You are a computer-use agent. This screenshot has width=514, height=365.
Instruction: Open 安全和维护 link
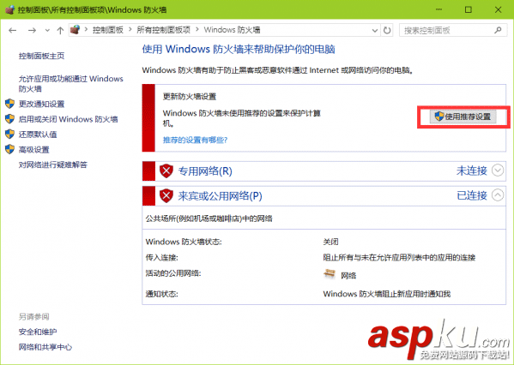point(38,332)
